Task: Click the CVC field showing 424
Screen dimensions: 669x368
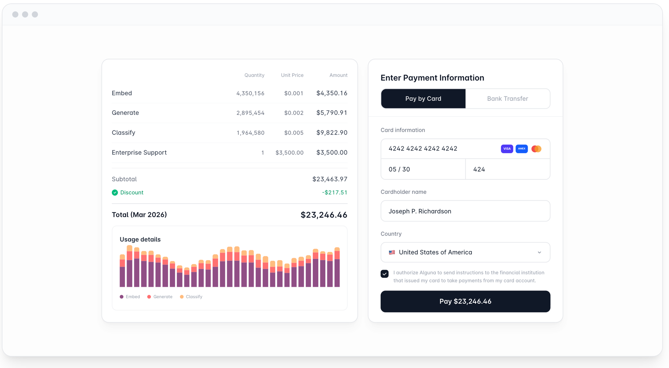Action: click(x=508, y=169)
